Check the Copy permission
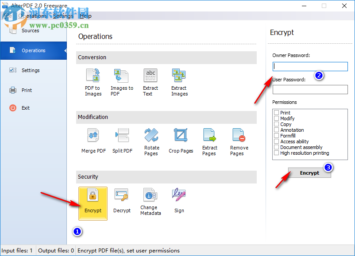 276,124
